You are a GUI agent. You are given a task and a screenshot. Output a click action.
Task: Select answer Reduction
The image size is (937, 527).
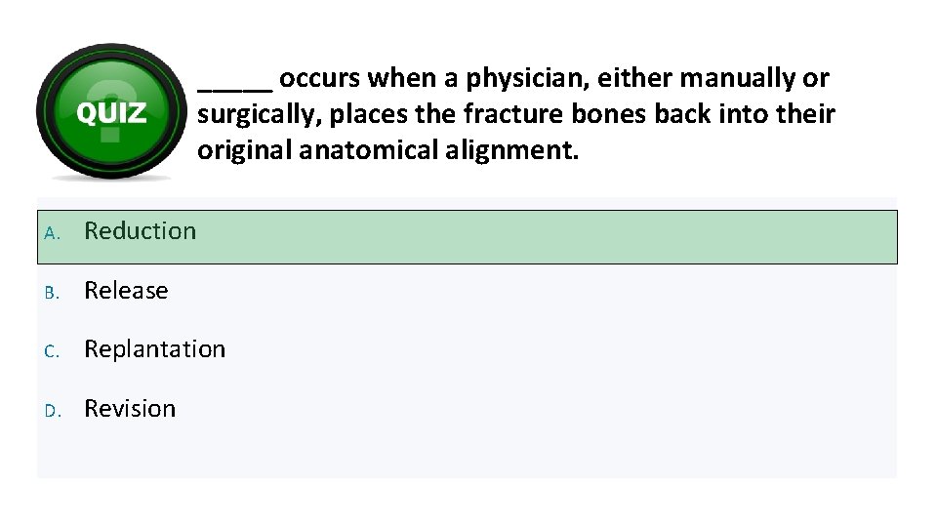(141, 231)
